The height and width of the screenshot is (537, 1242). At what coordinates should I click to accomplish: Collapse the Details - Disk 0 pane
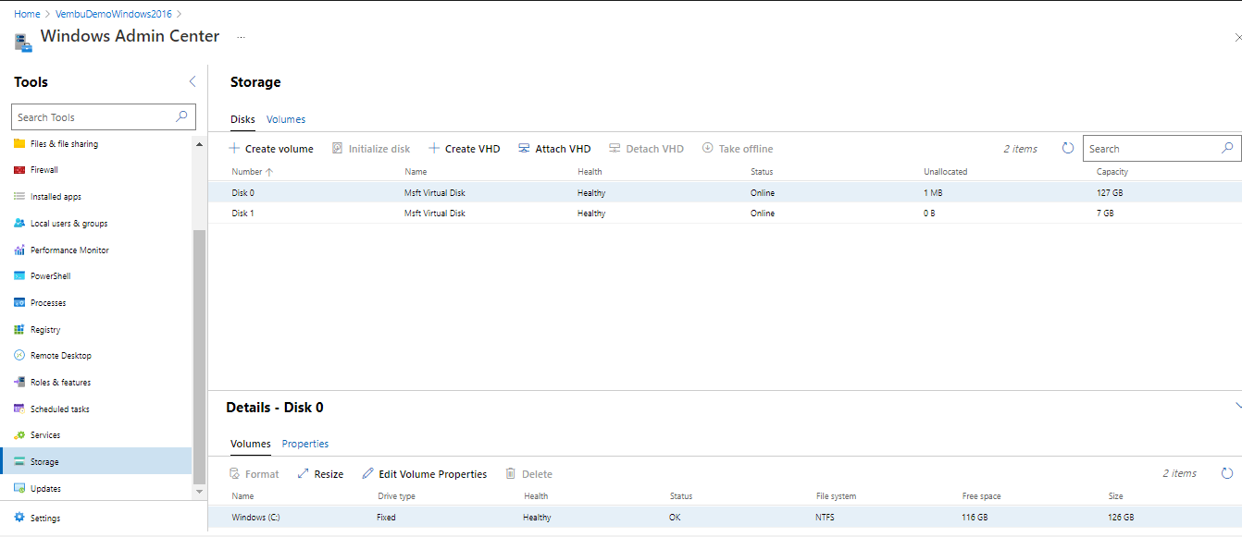[x=1237, y=406]
